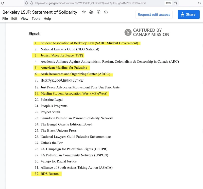Click 'Palestine Legal' entry
The width and height of the screenshot is (203, 189).
52,100
